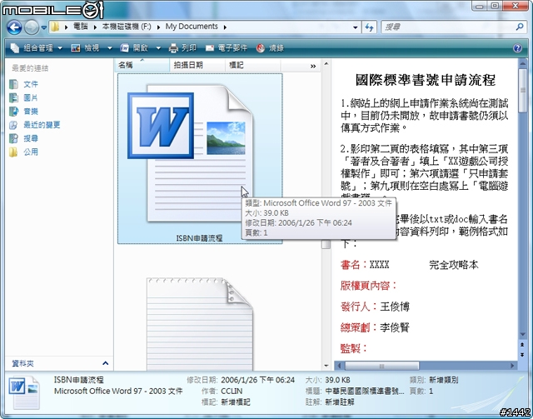This screenshot has width=533, height=419.
Task: Click the folder icon in address bar
Action: coord(55,27)
